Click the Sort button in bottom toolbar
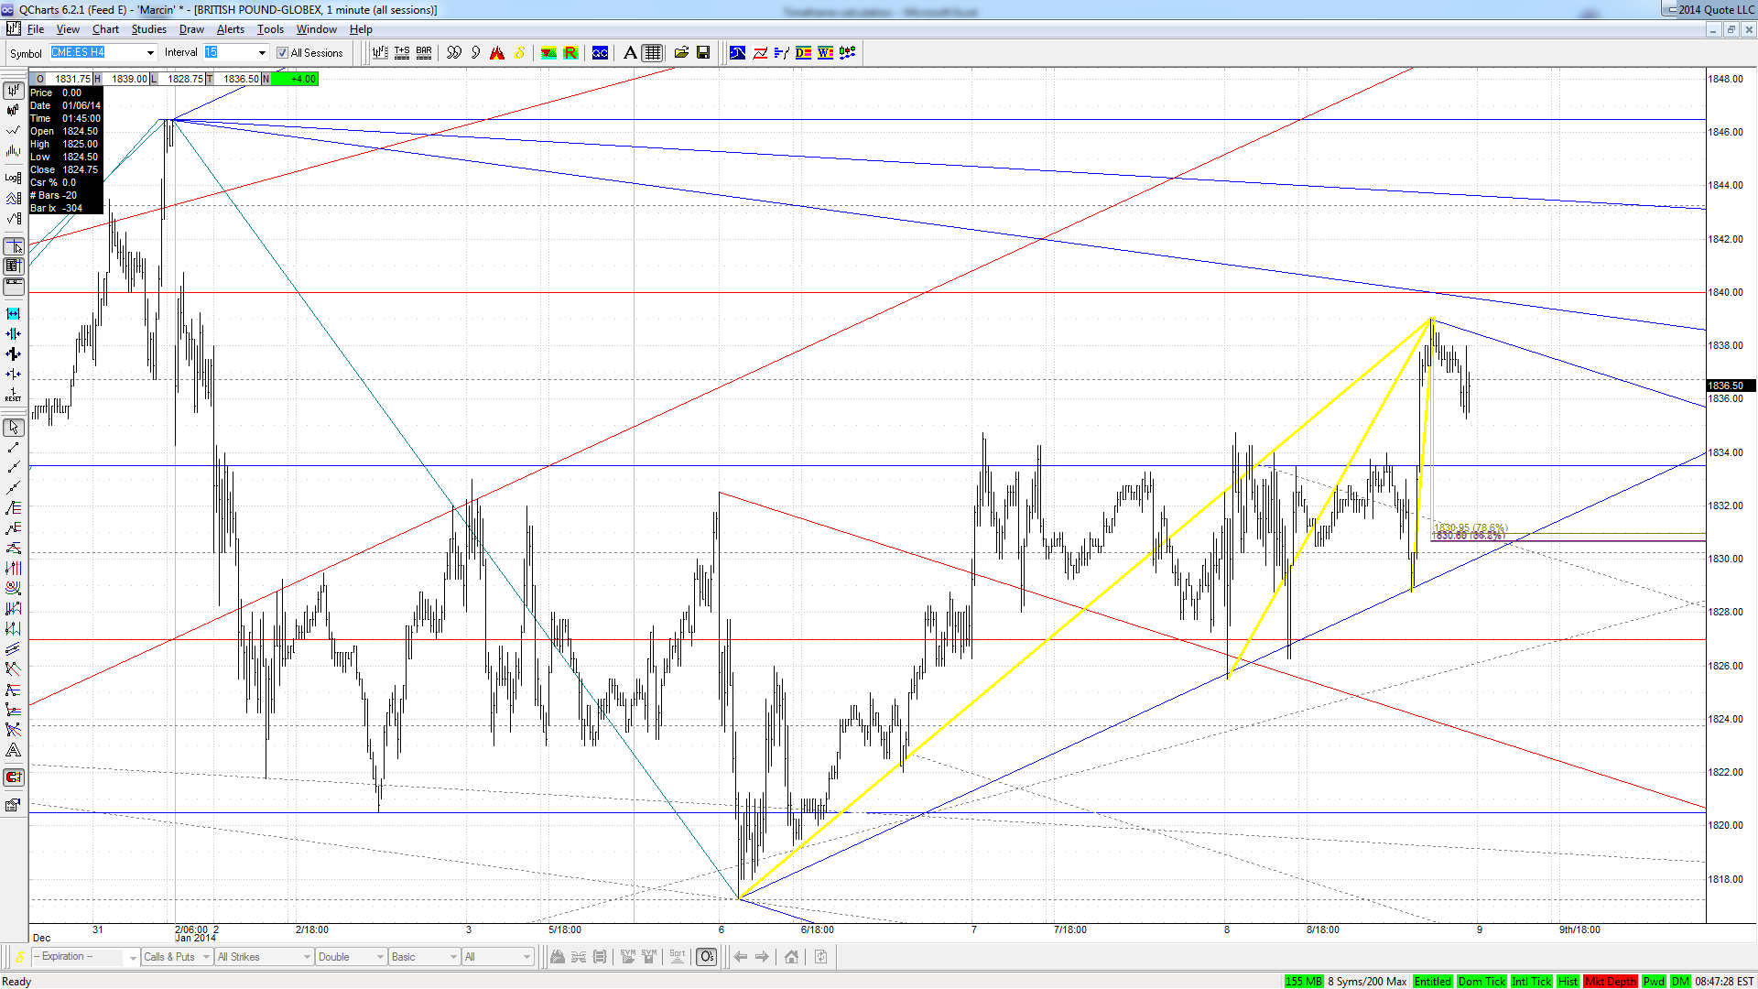This screenshot has width=1758, height=989. (x=677, y=956)
